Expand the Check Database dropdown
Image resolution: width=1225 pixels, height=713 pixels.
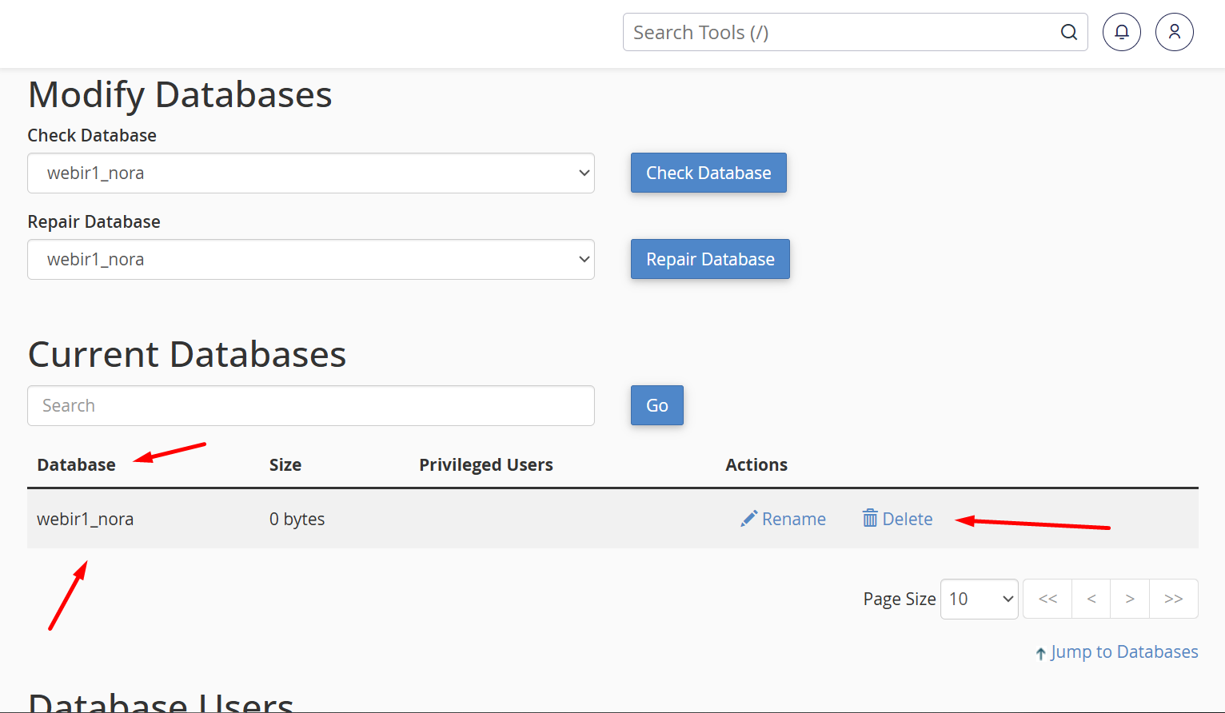(311, 173)
